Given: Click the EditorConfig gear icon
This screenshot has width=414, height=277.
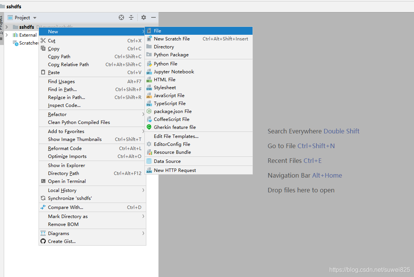Looking at the screenshot, I should pyautogui.click(x=149, y=144).
